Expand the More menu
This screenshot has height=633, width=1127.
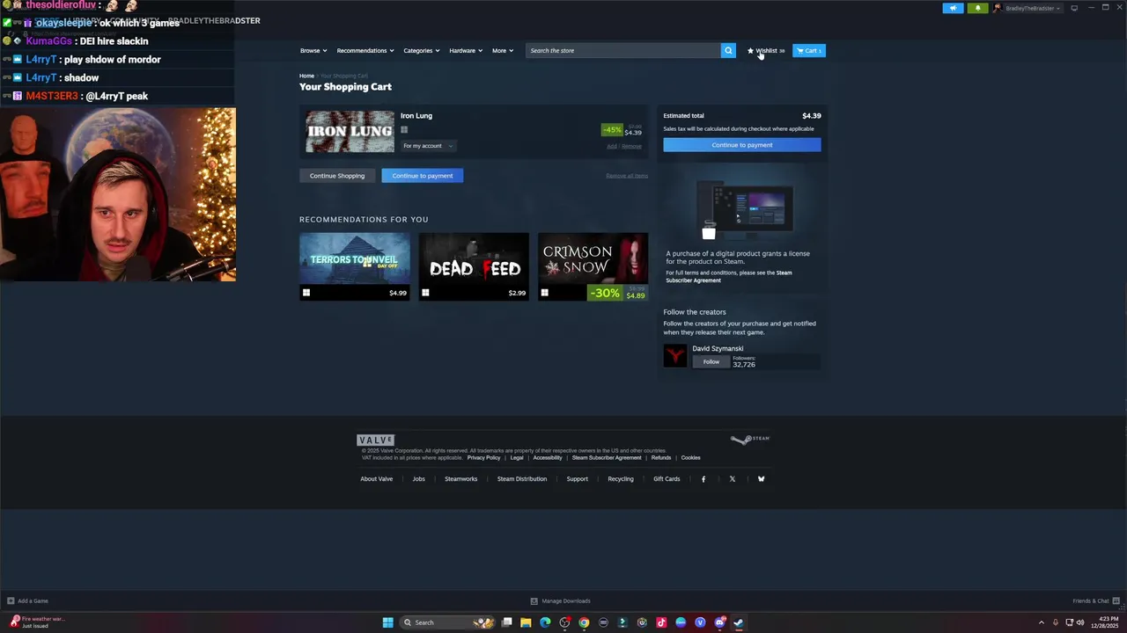click(503, 50)
